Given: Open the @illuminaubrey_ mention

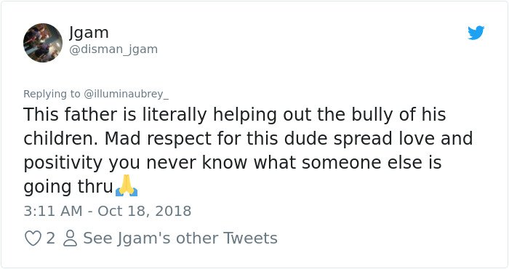Looking at the screenshot, I should (127, 94).
